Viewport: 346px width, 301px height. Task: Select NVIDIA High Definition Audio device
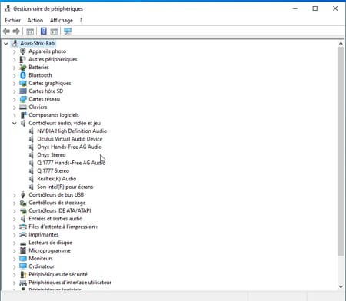click(72, 131)
